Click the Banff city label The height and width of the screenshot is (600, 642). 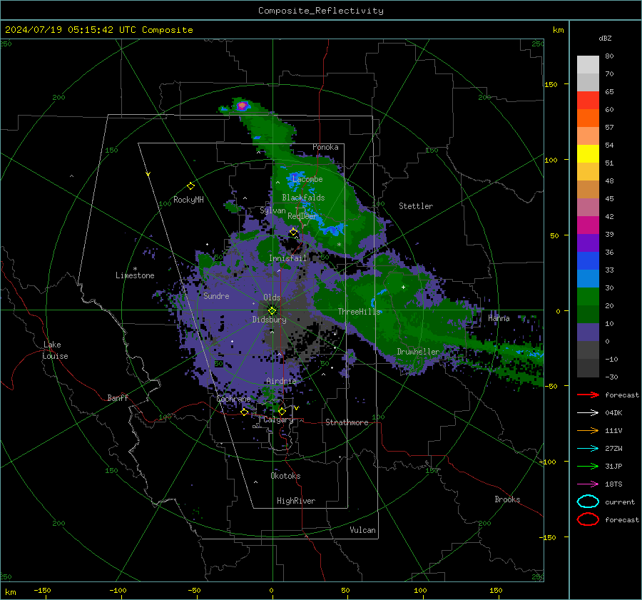coord(118,398)
